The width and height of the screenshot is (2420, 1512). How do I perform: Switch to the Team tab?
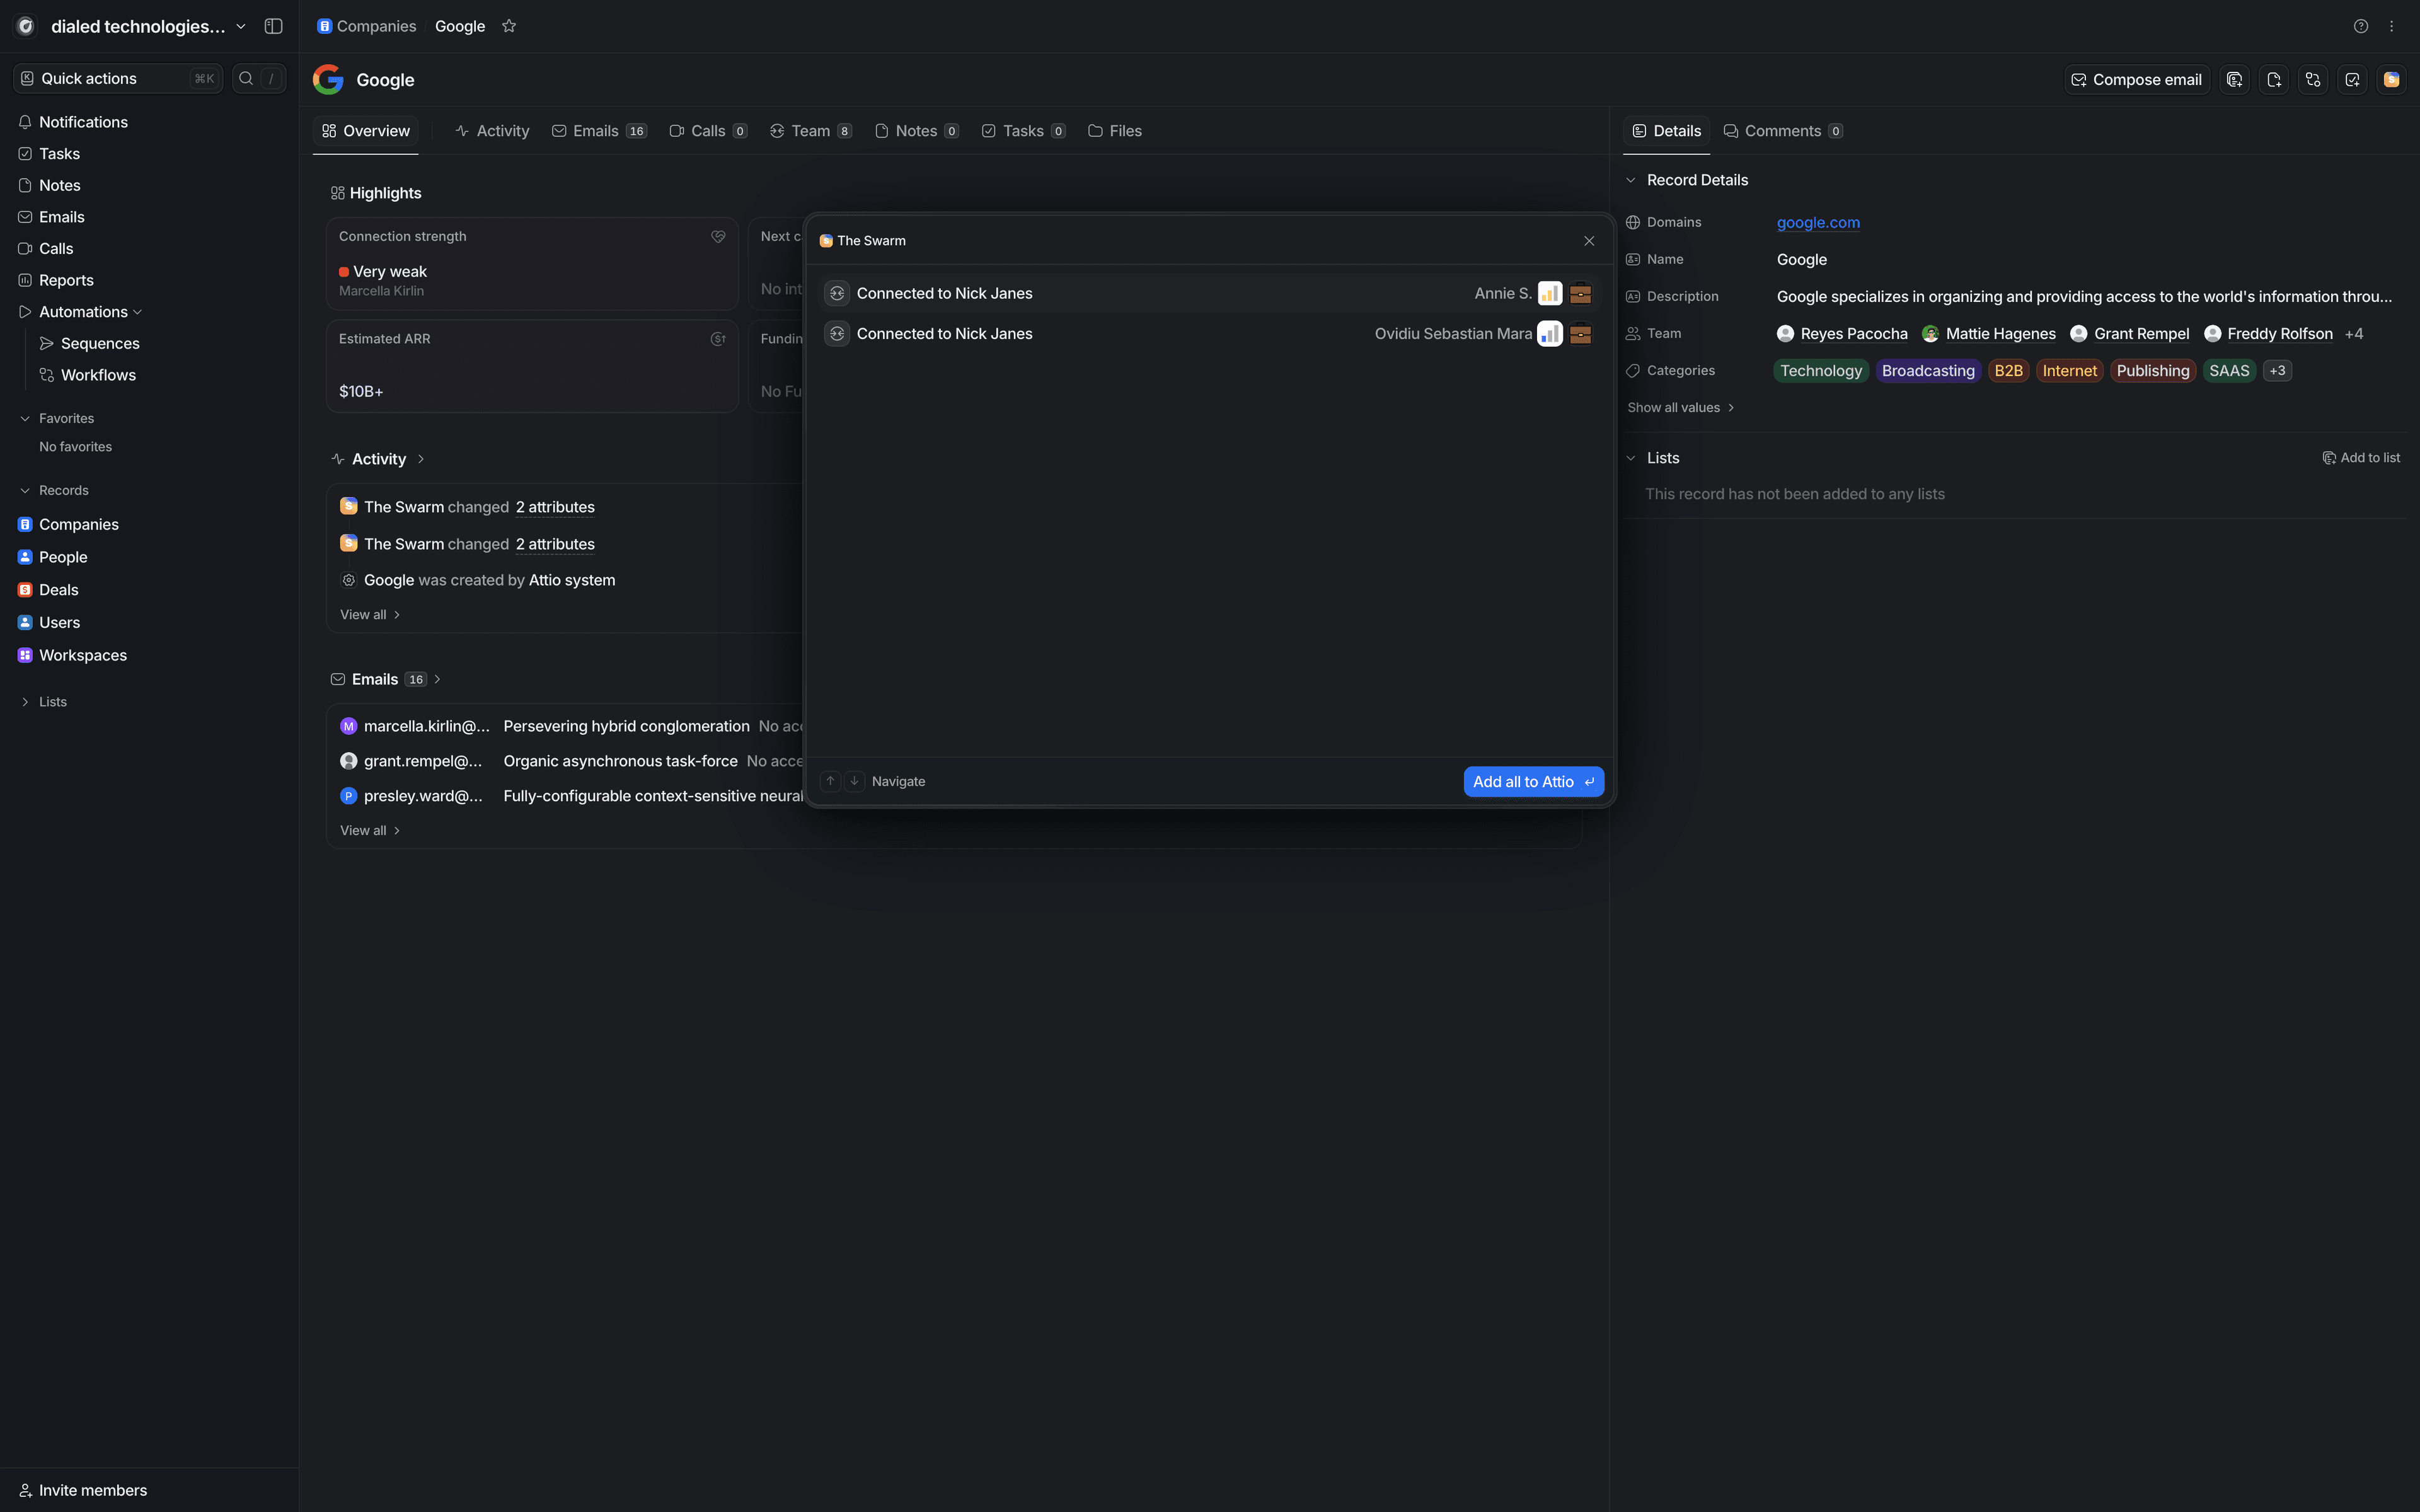coord(810,131)
